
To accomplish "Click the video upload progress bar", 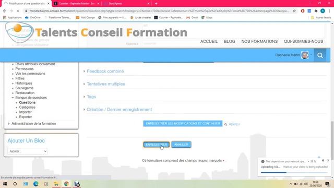I will coord(294,172).
